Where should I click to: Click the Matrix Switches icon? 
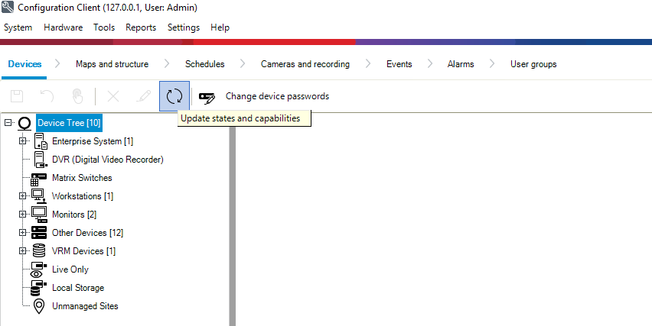click(39, 179)
